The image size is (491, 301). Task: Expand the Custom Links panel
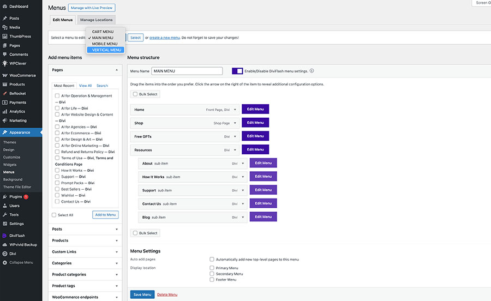117,252
